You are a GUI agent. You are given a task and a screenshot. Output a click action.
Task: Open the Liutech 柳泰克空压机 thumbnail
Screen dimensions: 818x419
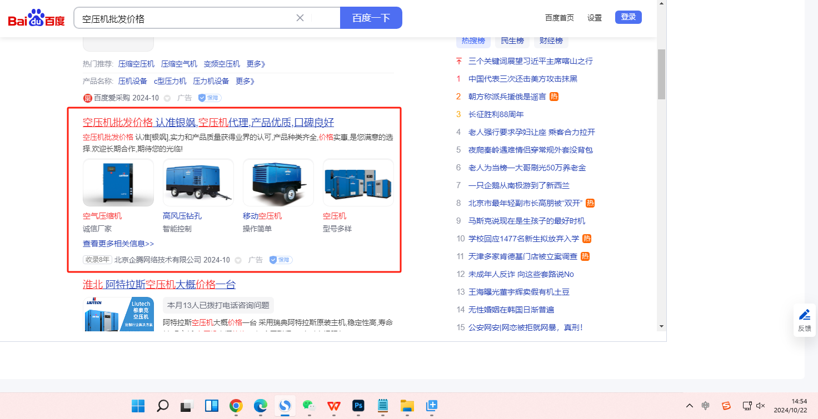click(118, 315)
